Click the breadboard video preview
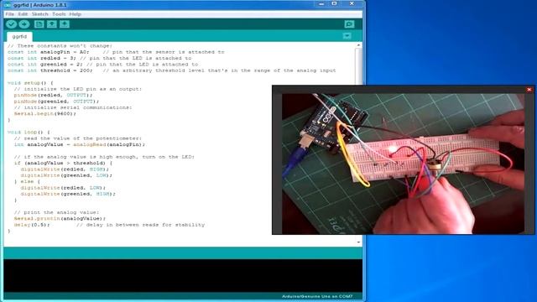The image size is (537, 302). click(x=403, y=164)
